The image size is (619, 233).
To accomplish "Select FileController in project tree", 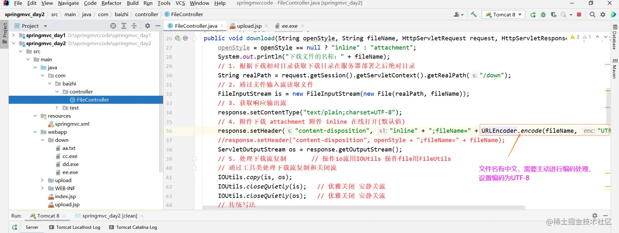I will [86, 100].
